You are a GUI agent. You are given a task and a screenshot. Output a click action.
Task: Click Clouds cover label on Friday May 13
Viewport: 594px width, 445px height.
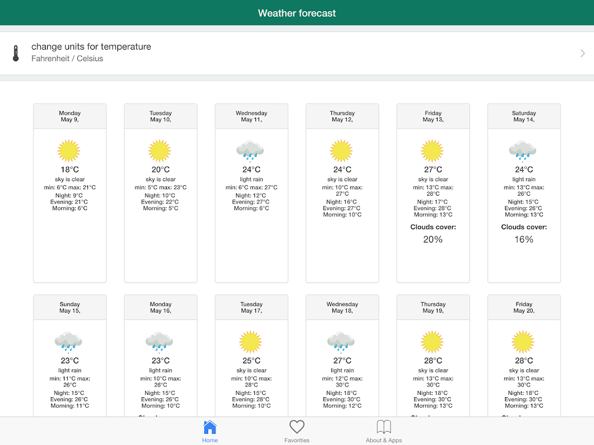(433, 227)
